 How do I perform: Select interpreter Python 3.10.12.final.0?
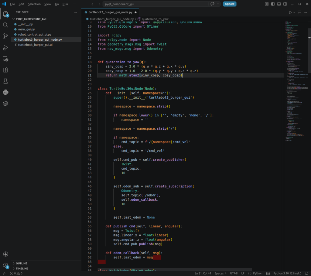point(287,274)
